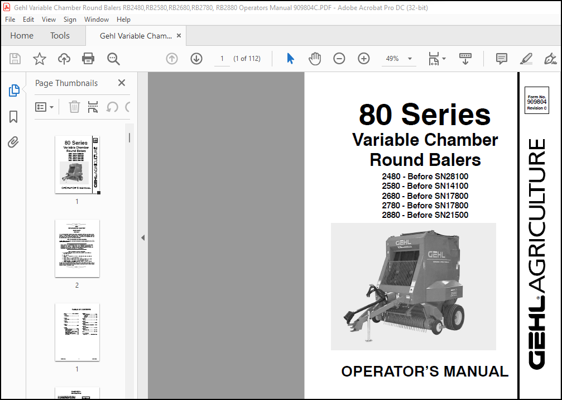Switch to the Home tab
This screenshot has width=562, height=400.
click(22, 36)
